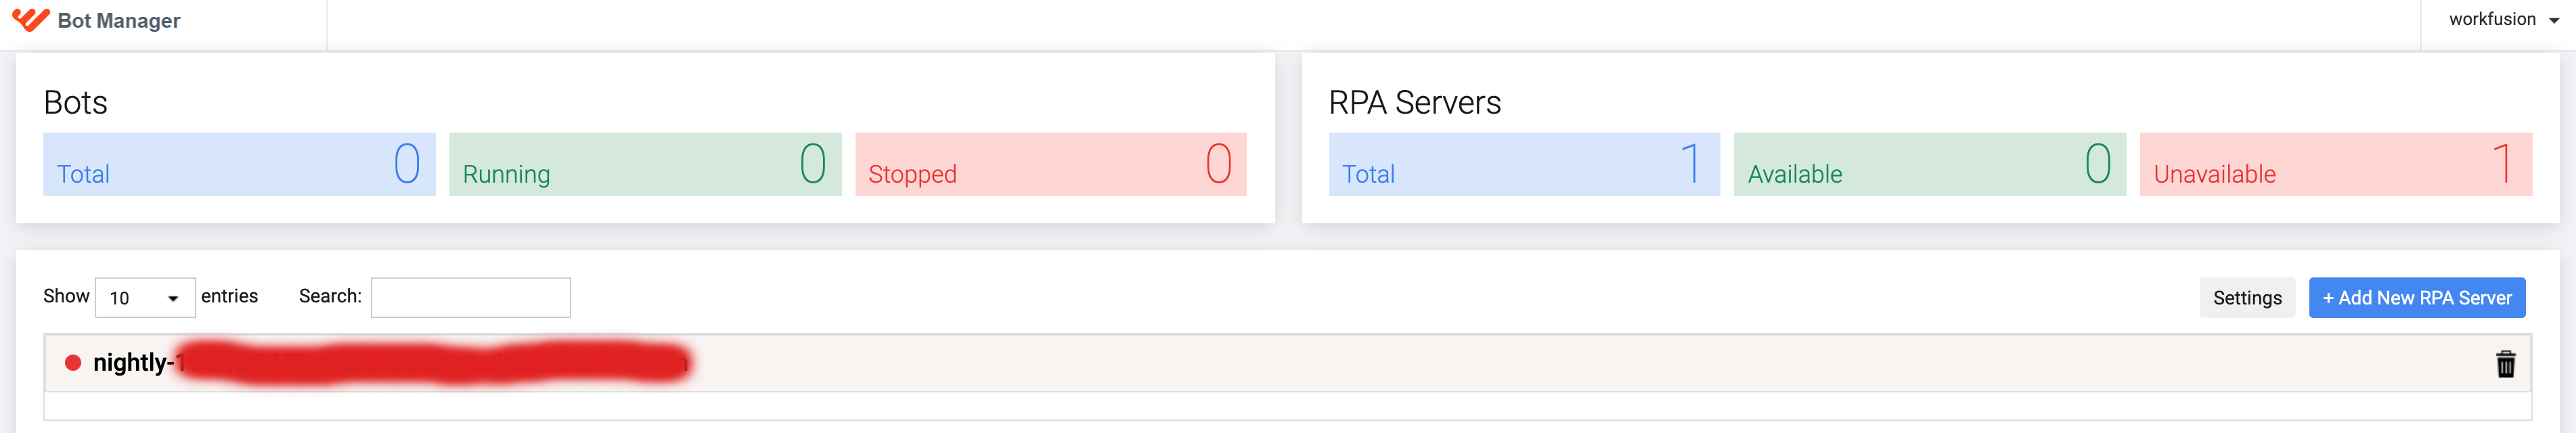Click the WorkFusion checkmark logo icon
Image resolution: width=2576 pixels, height=433 pixels.
30,20
